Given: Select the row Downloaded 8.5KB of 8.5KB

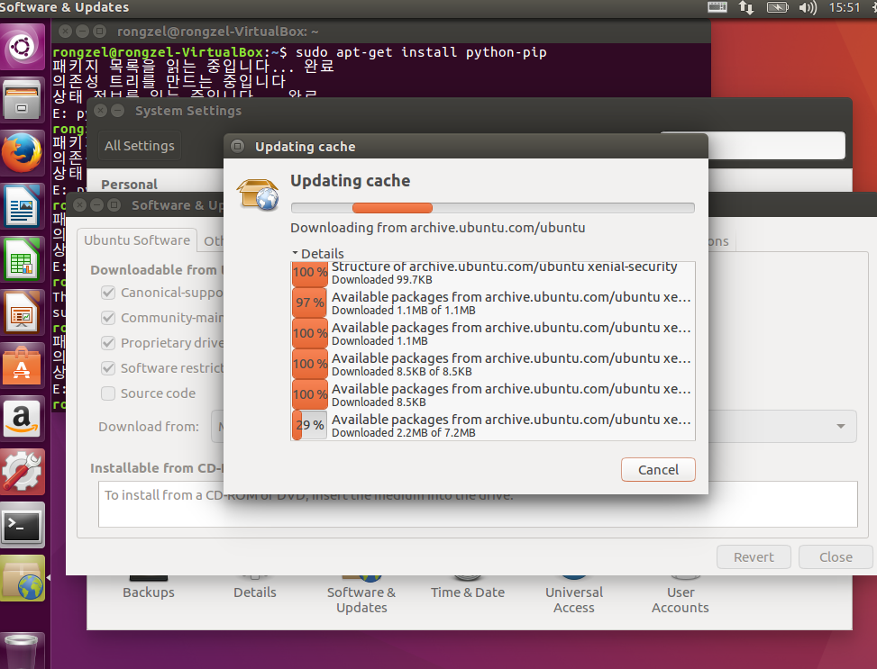Looking at the screenshot, I should pyautogui.click(x=493, y=364).
